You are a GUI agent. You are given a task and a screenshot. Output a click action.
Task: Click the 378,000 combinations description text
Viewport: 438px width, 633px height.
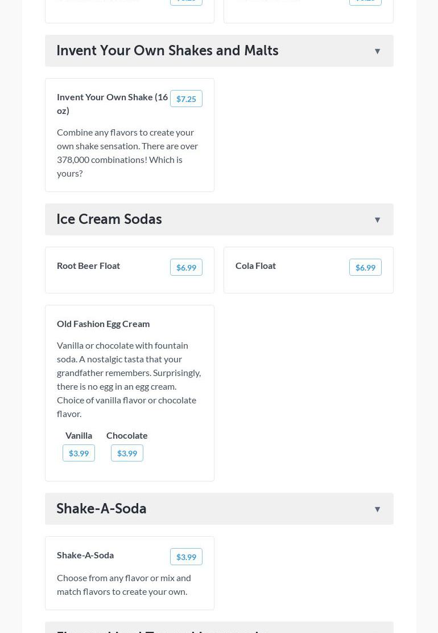(x=127, y=153)
